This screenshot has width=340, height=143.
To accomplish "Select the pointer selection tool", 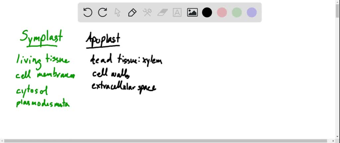I will pyautogui.click(x=117, y=13).
